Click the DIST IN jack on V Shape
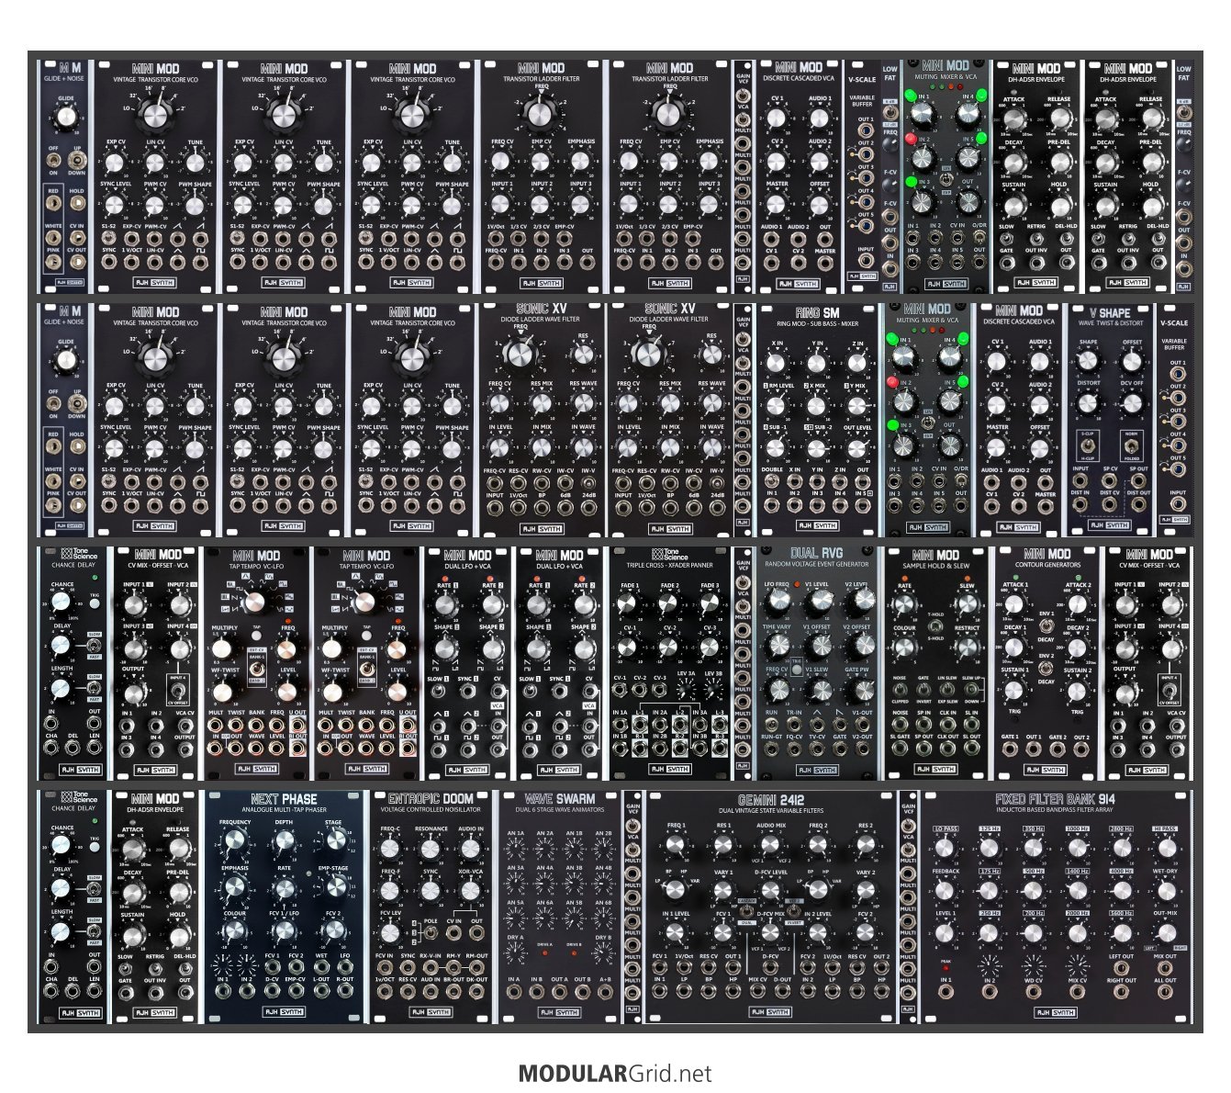 click(x=1081, y=504)
